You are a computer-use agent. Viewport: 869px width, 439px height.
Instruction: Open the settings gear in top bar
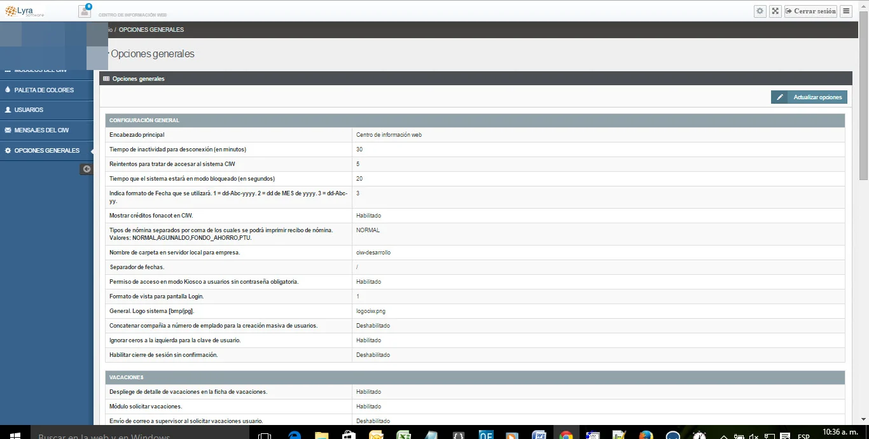click(760, 11)
